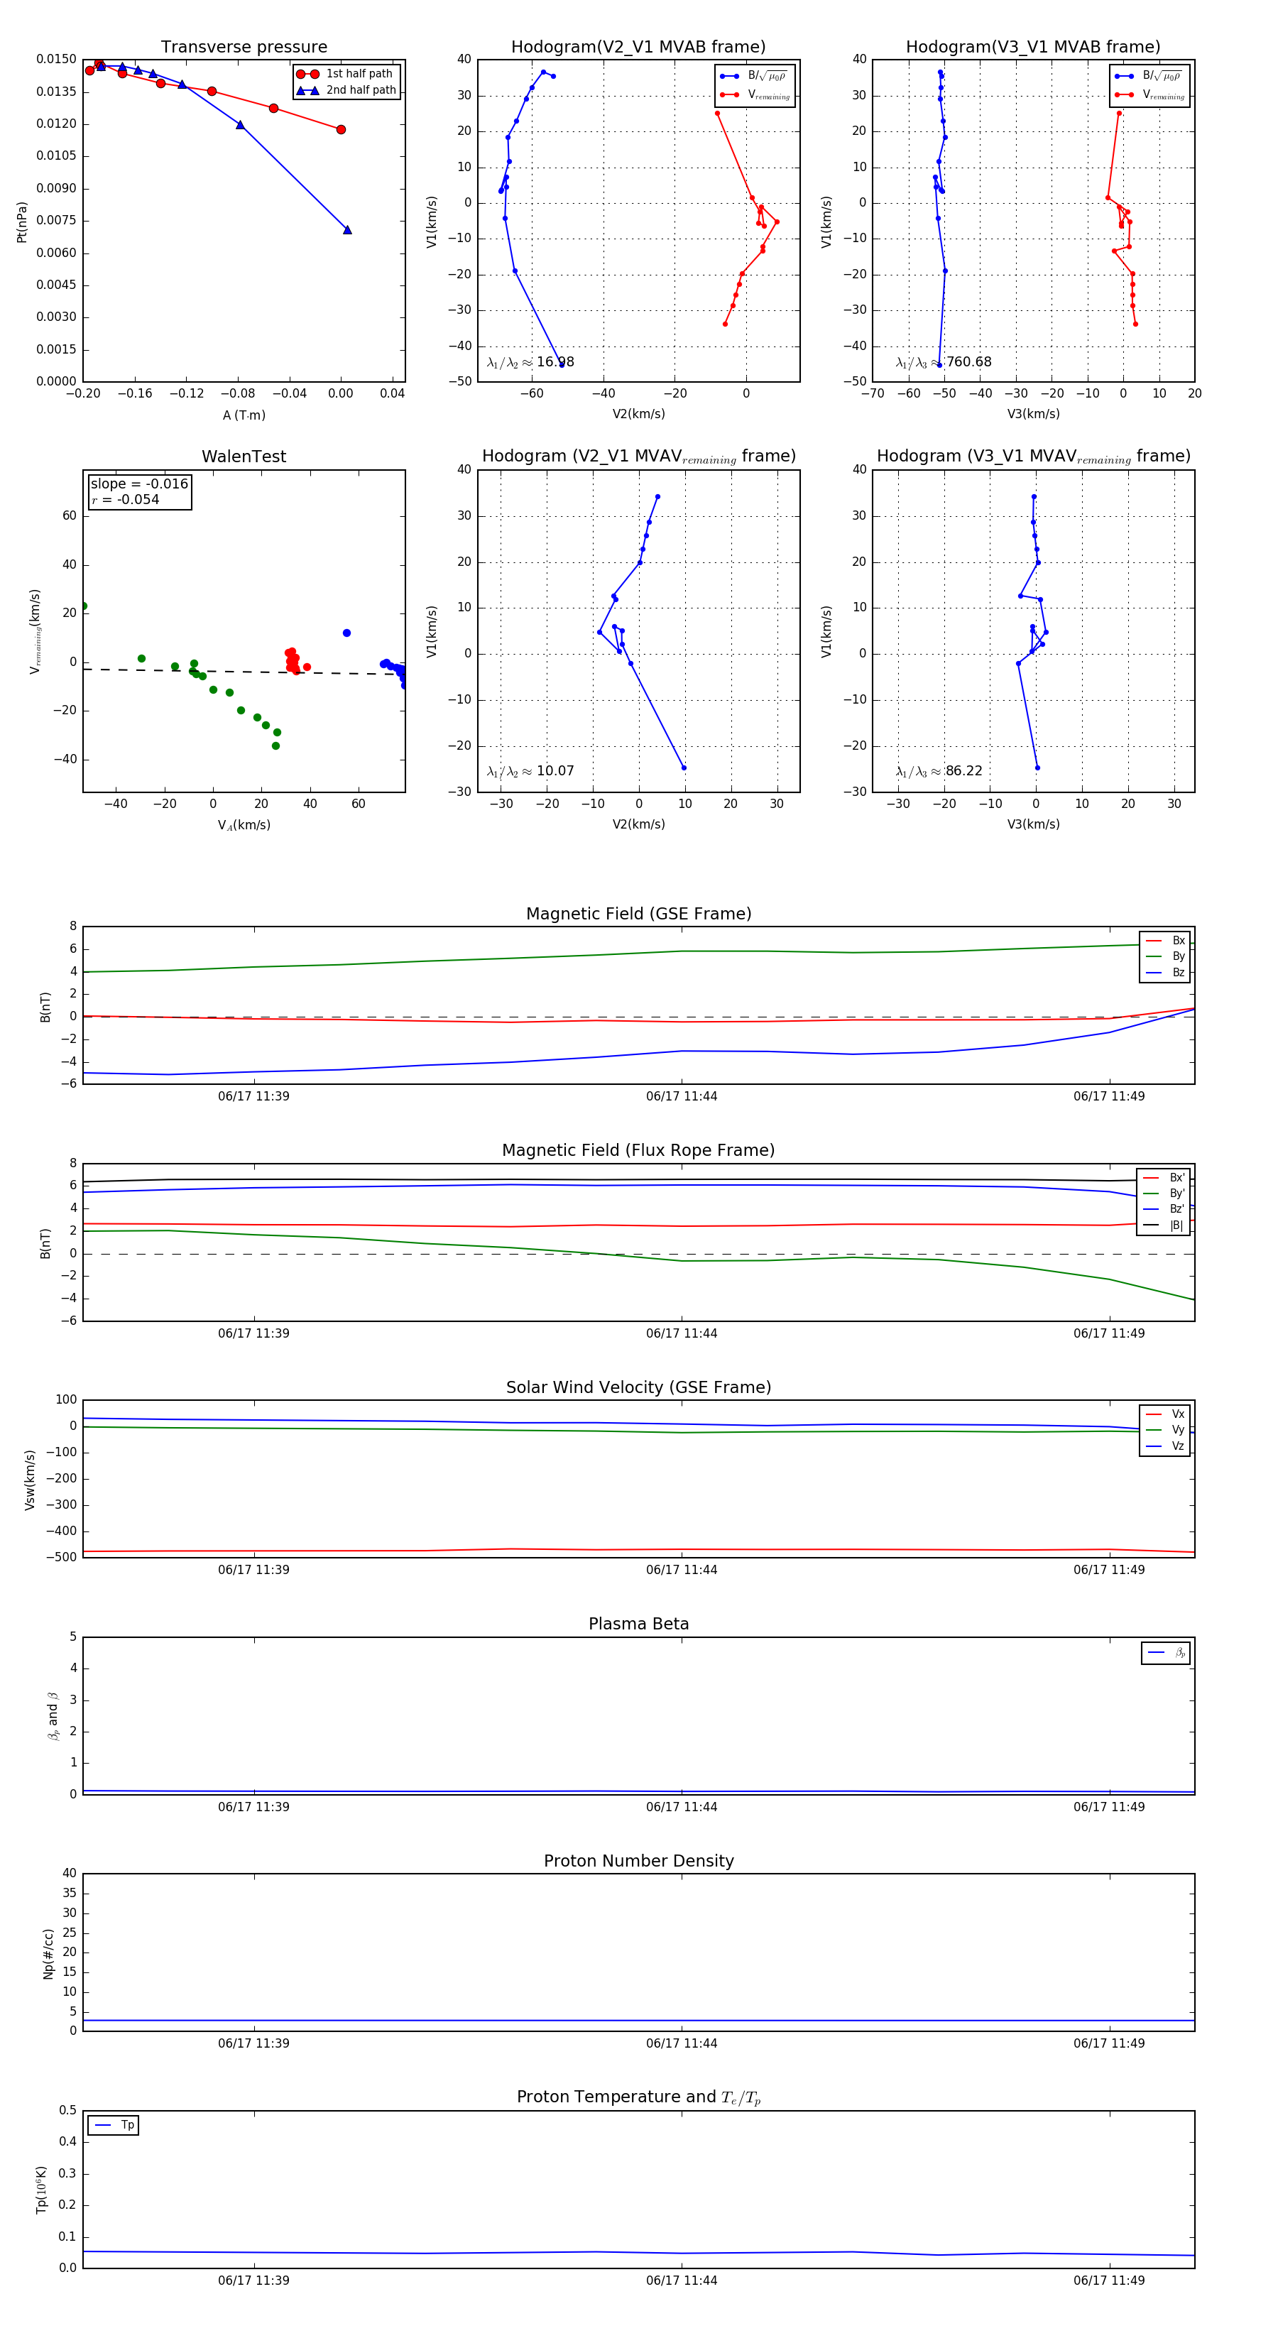This screenshot has width=1278, height=2343.
Task: Click the 'A (T·m)' axis label
Action: click(244, 415)
